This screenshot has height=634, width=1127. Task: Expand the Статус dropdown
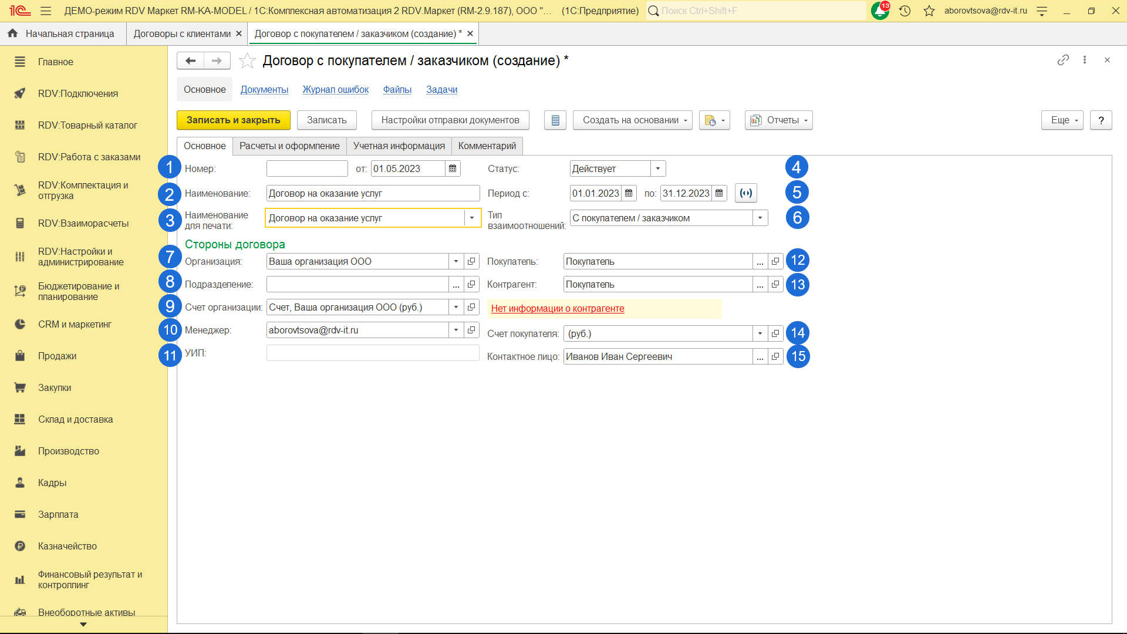[658, 169]
